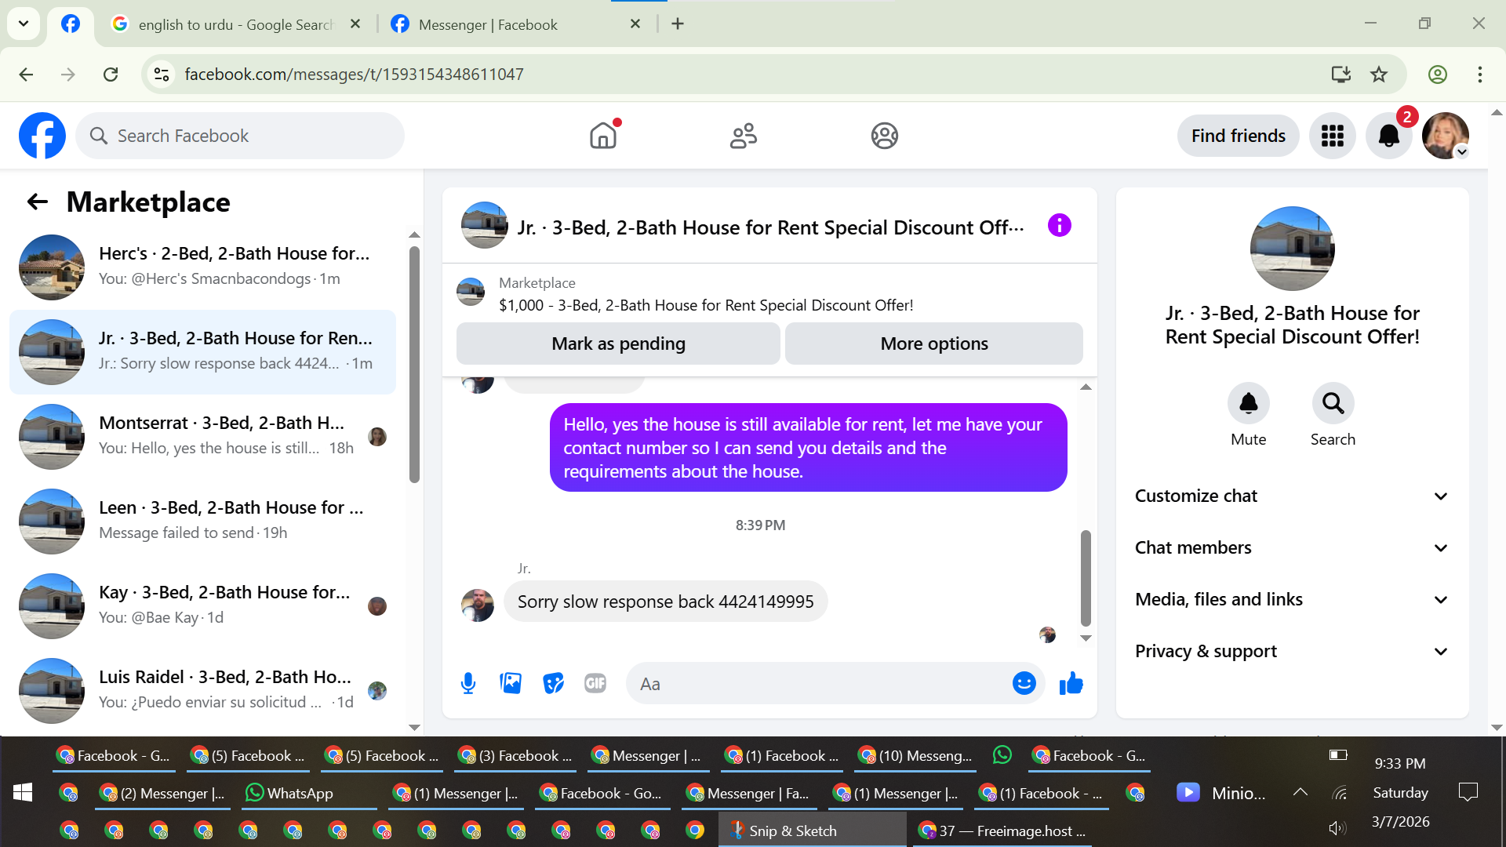Switch to the english to urdu Google tab

(x=235, y=24)
